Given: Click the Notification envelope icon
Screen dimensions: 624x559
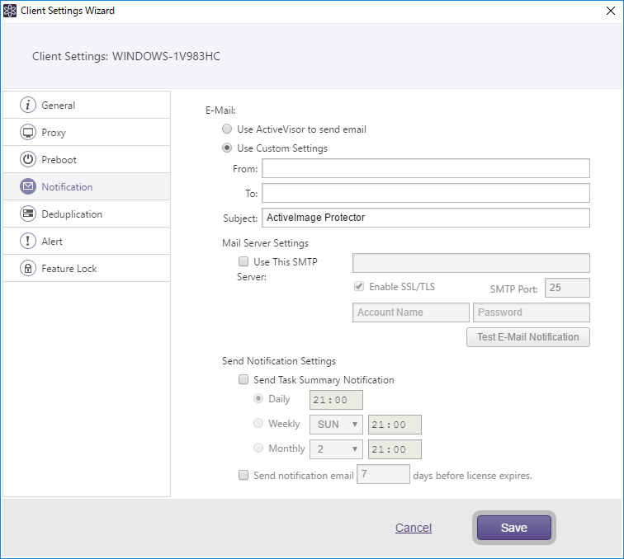Looking at the screenshot, I should click(28, 186).
